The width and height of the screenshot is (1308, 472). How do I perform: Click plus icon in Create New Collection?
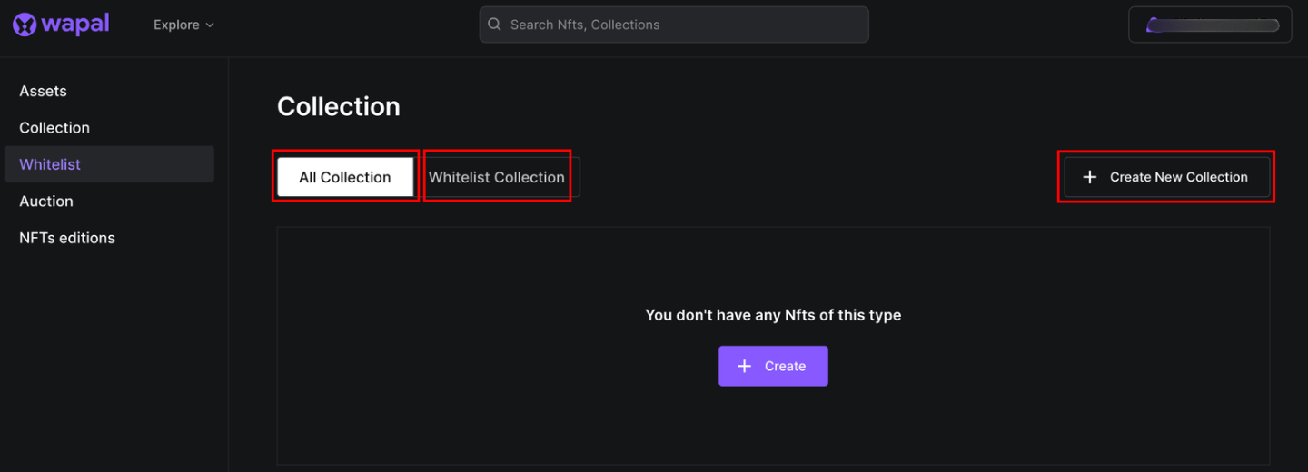[x=1090, y=177]
